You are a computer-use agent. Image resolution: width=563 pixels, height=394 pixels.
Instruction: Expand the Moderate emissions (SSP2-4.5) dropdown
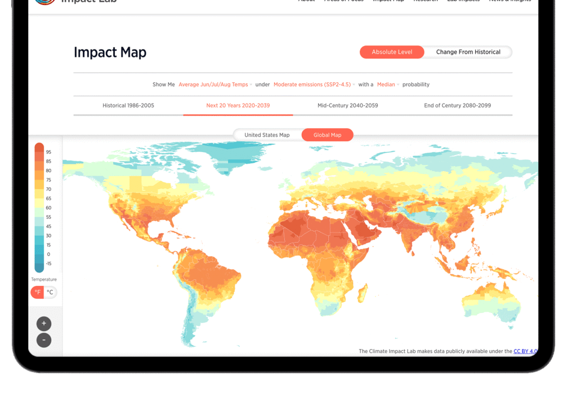click(314, 84)
